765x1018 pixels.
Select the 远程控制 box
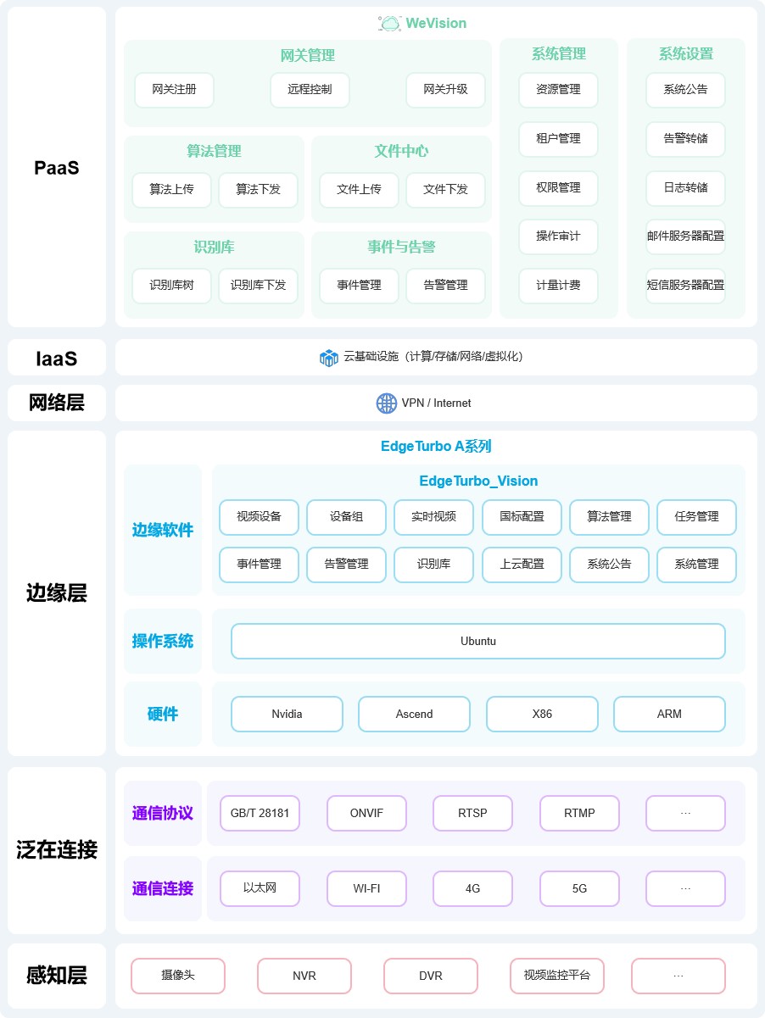tap(310, 90)
